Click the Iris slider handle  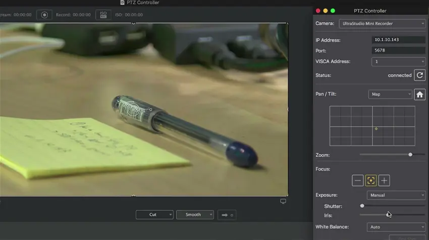(389, 215)
